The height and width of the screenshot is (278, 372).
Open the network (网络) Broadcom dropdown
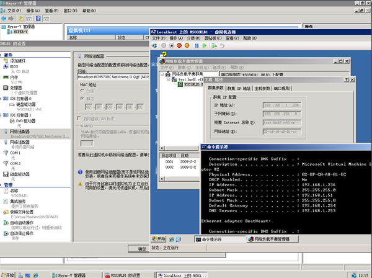[x=113, y=77]
